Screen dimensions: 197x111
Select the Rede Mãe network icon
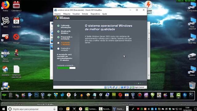pyautogui.click(x=192, y=39)
